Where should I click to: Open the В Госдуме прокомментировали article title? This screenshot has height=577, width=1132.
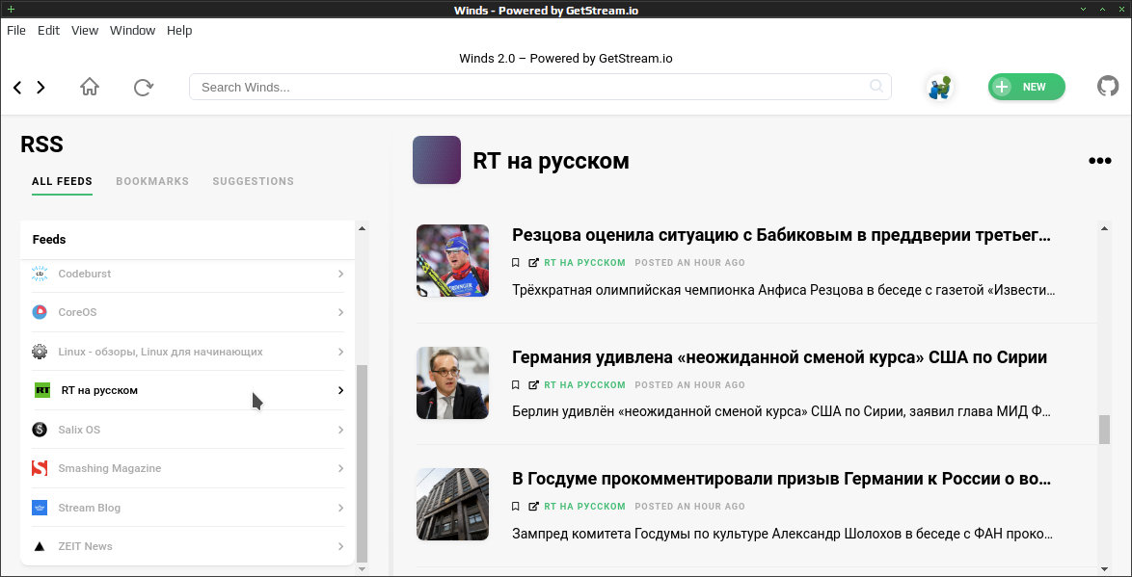pos(782,479)
